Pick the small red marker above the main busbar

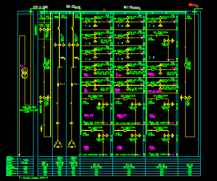[105, 10]
